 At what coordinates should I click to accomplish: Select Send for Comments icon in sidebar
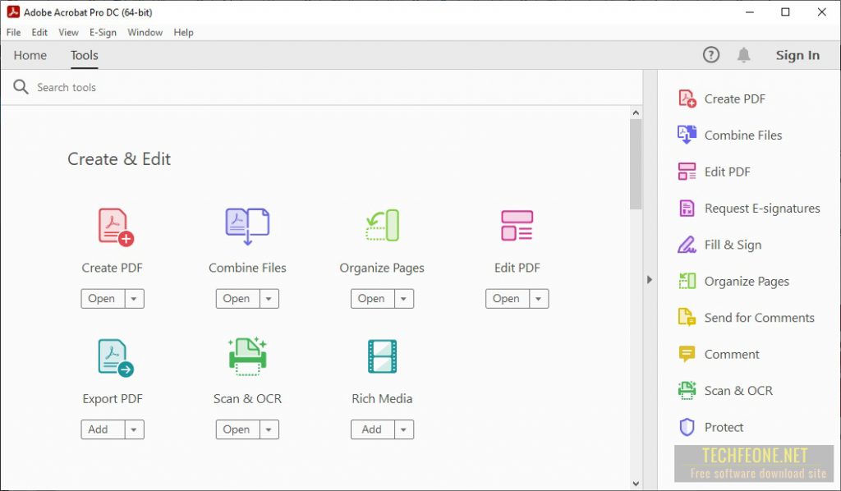click(687, 317)
